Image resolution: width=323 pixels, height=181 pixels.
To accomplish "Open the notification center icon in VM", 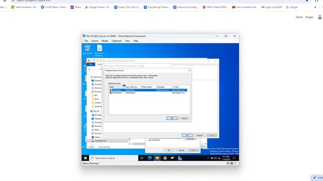I will tap(234, 158).
